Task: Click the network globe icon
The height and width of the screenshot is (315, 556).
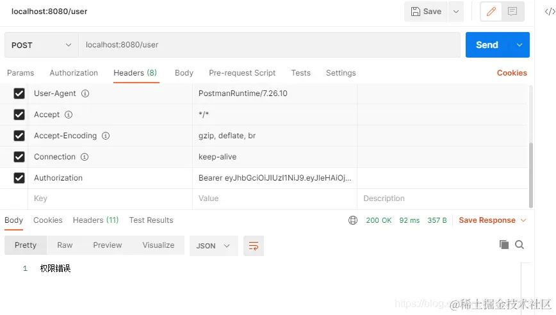Action: (353, 220)
